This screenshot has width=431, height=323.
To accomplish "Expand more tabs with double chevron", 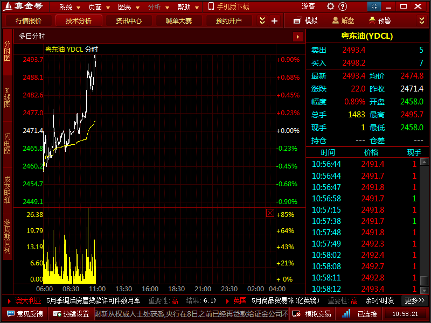I will tap(262, 21).
